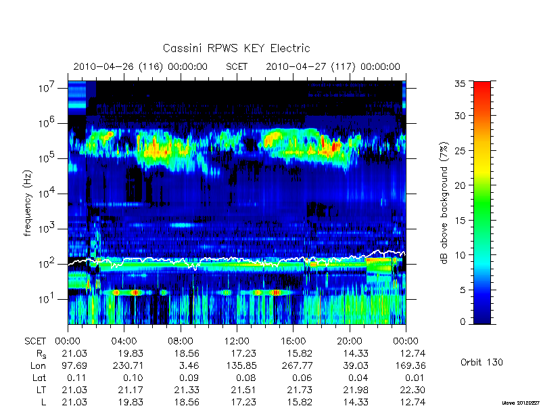The width and height of the screenshot is (541, 406).
Task: Click the colorbar tick label 5
Action: coord(463,290)
